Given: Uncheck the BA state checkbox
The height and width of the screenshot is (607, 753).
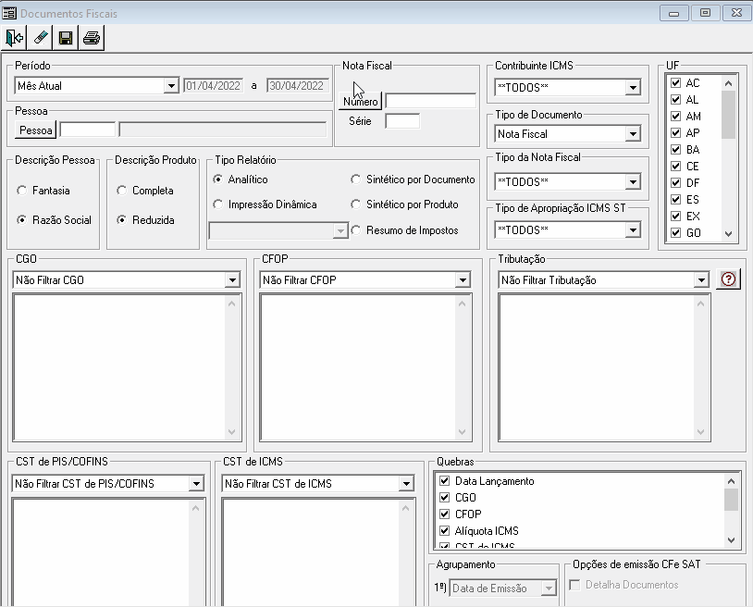Looking at the screenshot, I should pos(675,149).
